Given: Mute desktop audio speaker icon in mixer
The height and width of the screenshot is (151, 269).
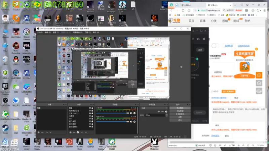Looking at the screenshot, I should [131, 113].
